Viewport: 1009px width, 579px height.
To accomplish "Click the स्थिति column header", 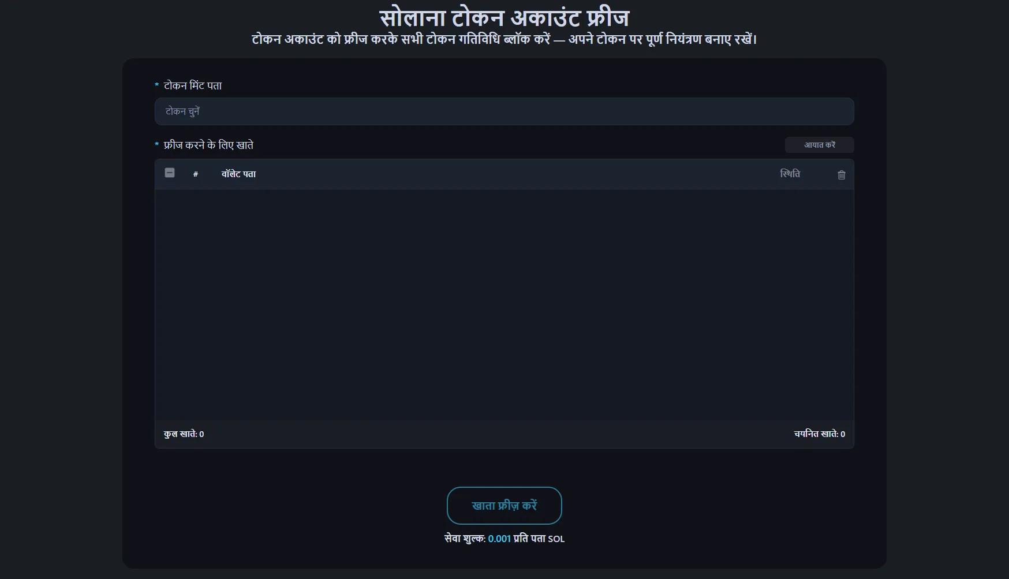I will click(x=790, y=174).
